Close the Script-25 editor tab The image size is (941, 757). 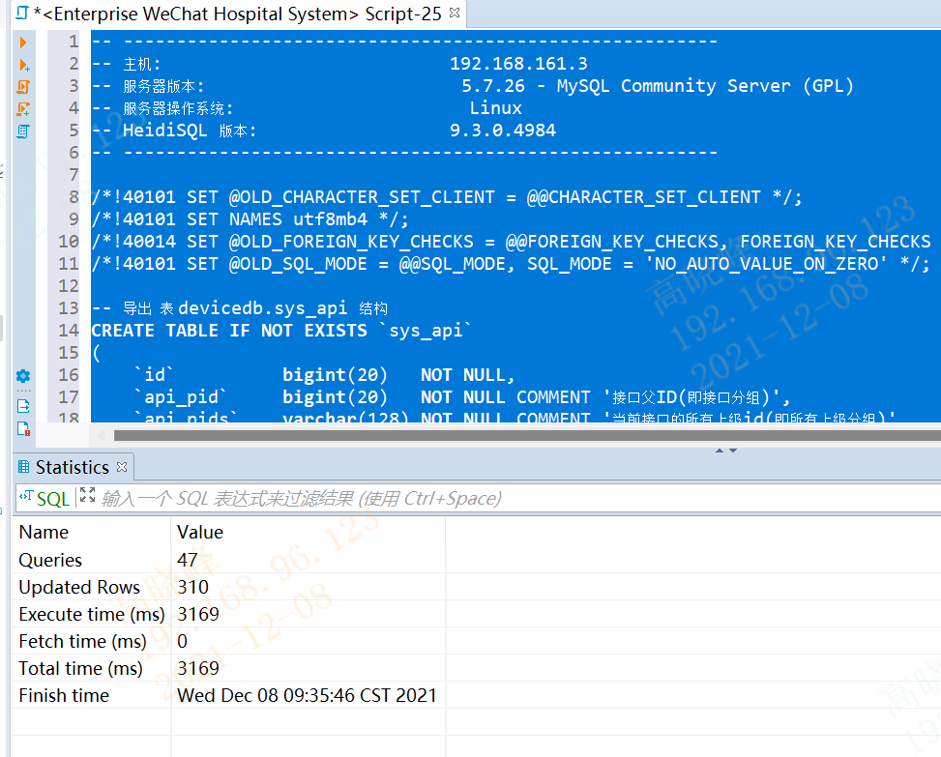point(455,13)
